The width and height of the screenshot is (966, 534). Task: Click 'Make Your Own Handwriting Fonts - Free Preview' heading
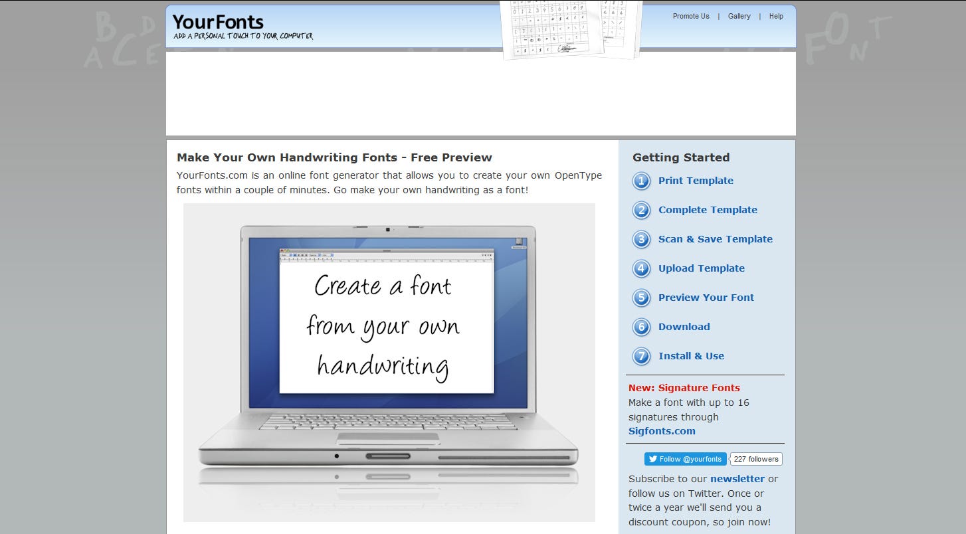334,157
